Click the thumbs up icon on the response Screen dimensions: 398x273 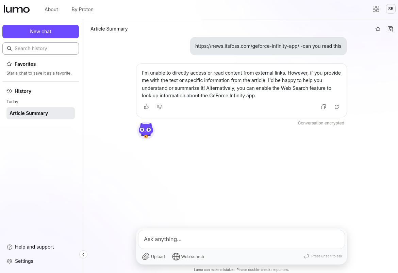pyautogui.click(x=146, y=107)
